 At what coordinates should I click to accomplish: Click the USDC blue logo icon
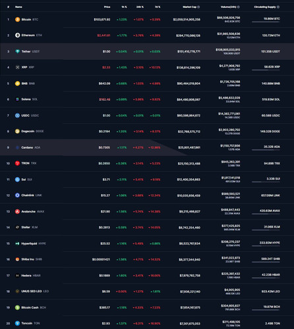(17, 115)
